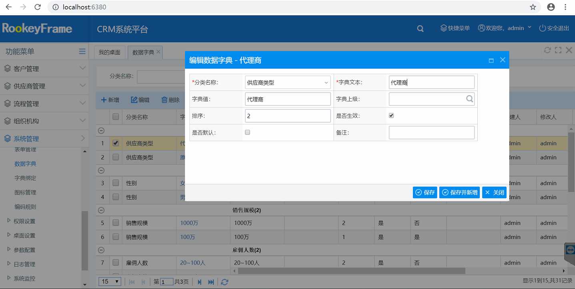
Task: Click 安全退出 to log out
Action: [x=554, y=28]
